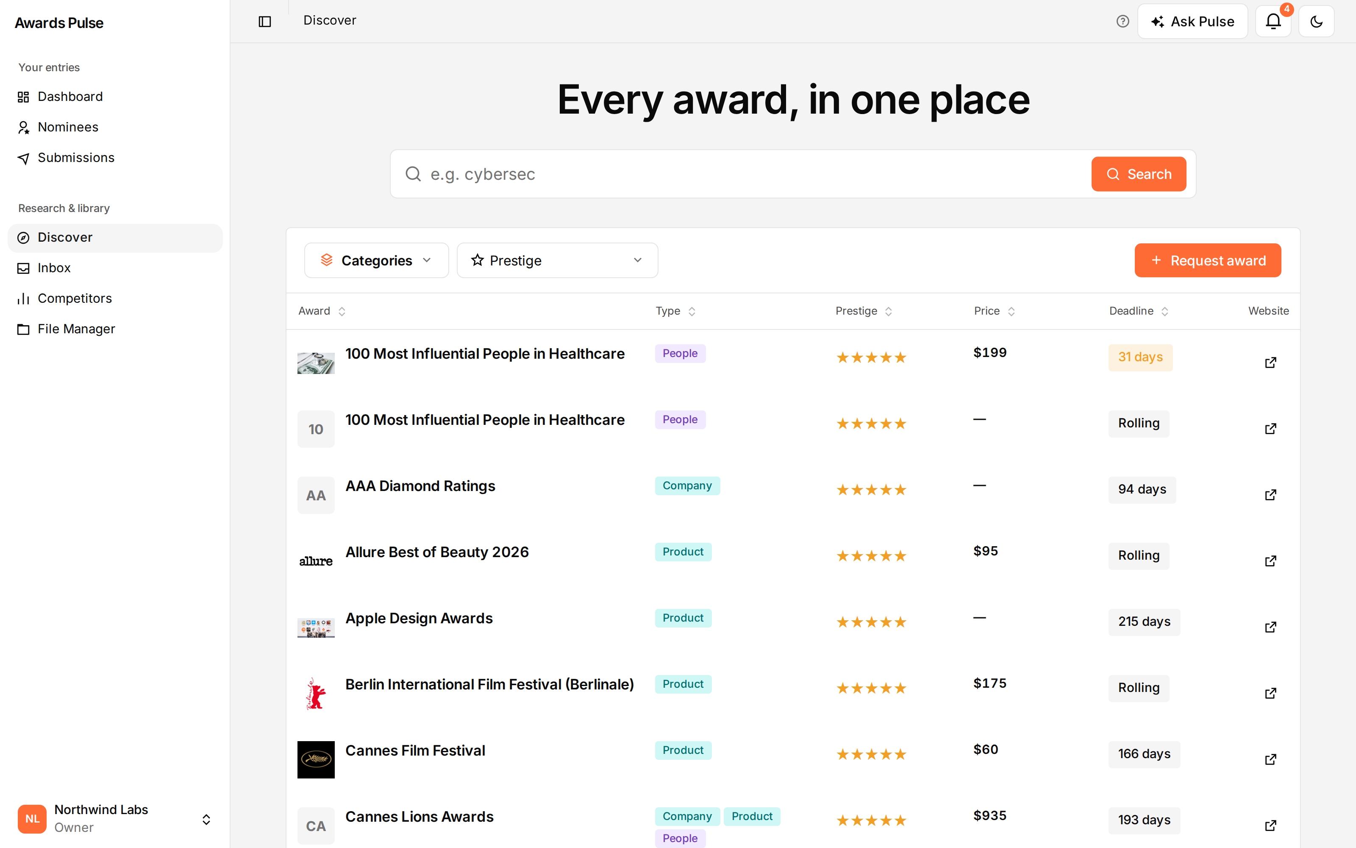Image resolution: width=1356 pixels, height=848 pixels.
Task: Open Submissions in sidebar
Action: (x=115, y=158)
